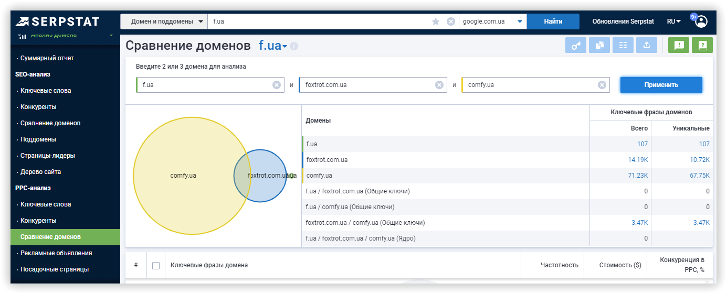This screenshot has width=727, height=294.
Task: Click 'Ключевые фразы домена' column header
Action: click(x=209, y=265)
